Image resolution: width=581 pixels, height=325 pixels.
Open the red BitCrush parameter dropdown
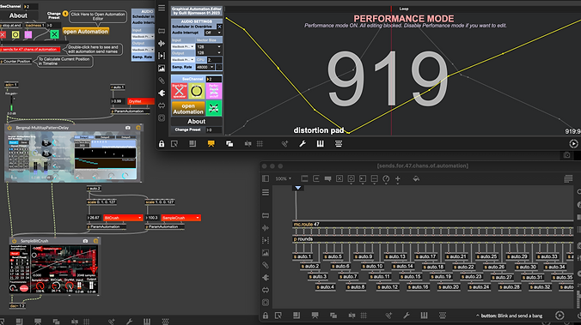[x=123, y=218]
